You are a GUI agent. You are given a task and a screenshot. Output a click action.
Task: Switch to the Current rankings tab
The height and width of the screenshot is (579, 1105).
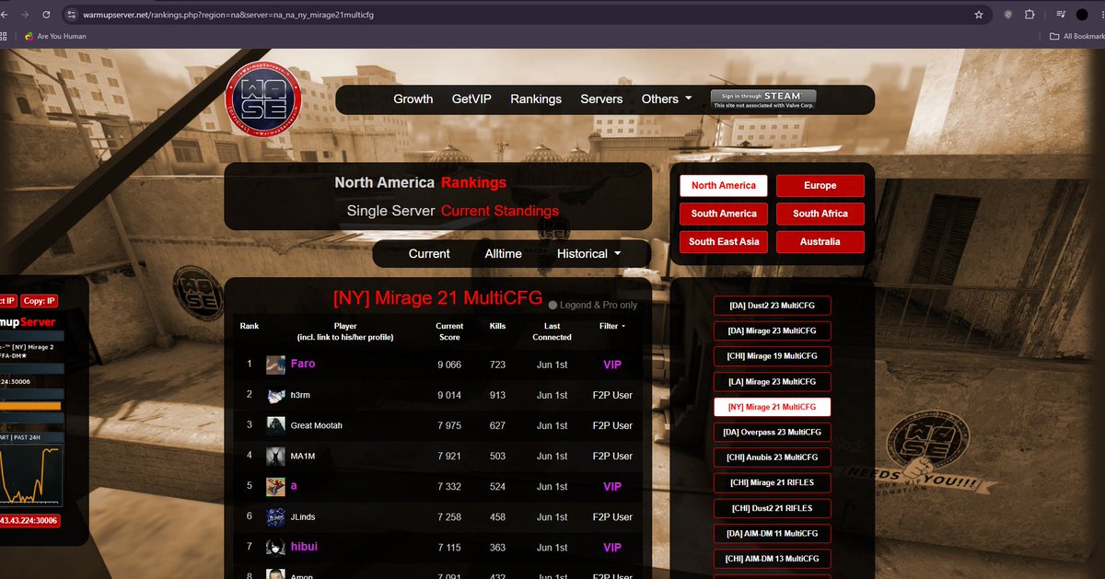pyautogui.click(x=429, y=254)
